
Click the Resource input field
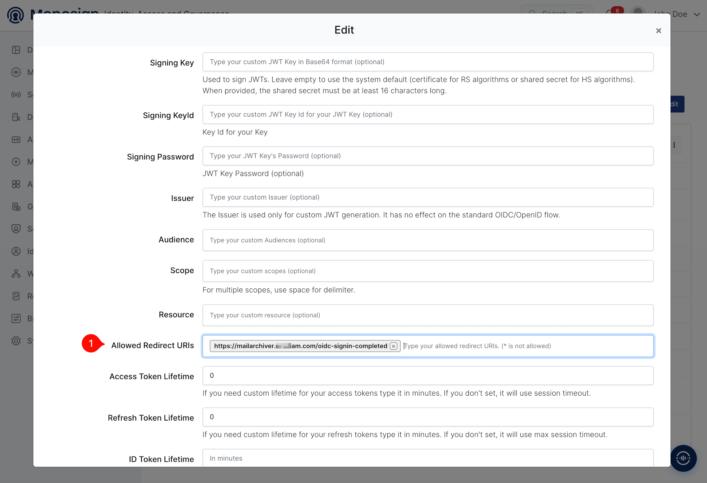428,315
